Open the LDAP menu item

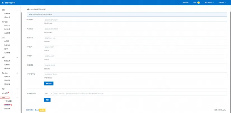click(x=6, y=49)
